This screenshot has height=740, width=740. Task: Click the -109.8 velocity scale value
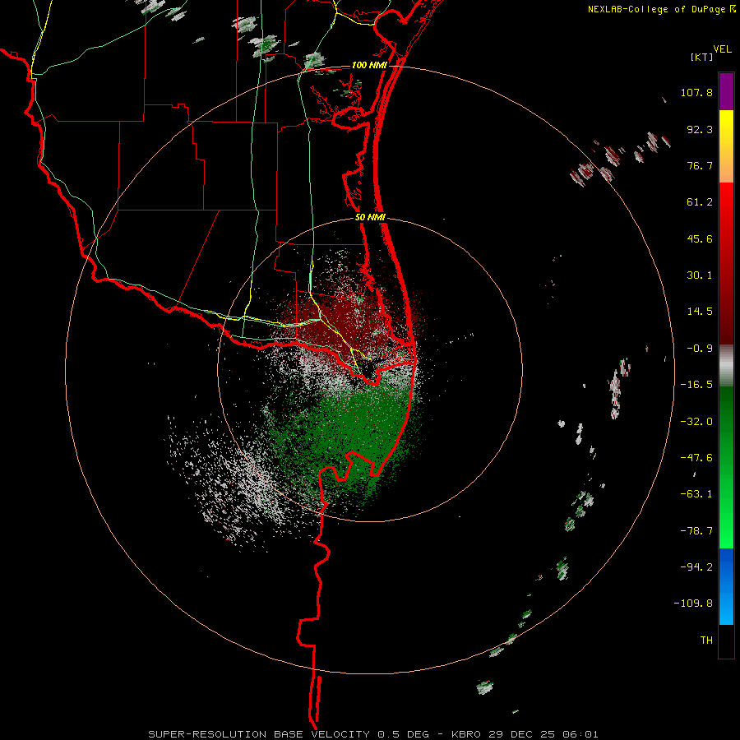click(693, 604)
